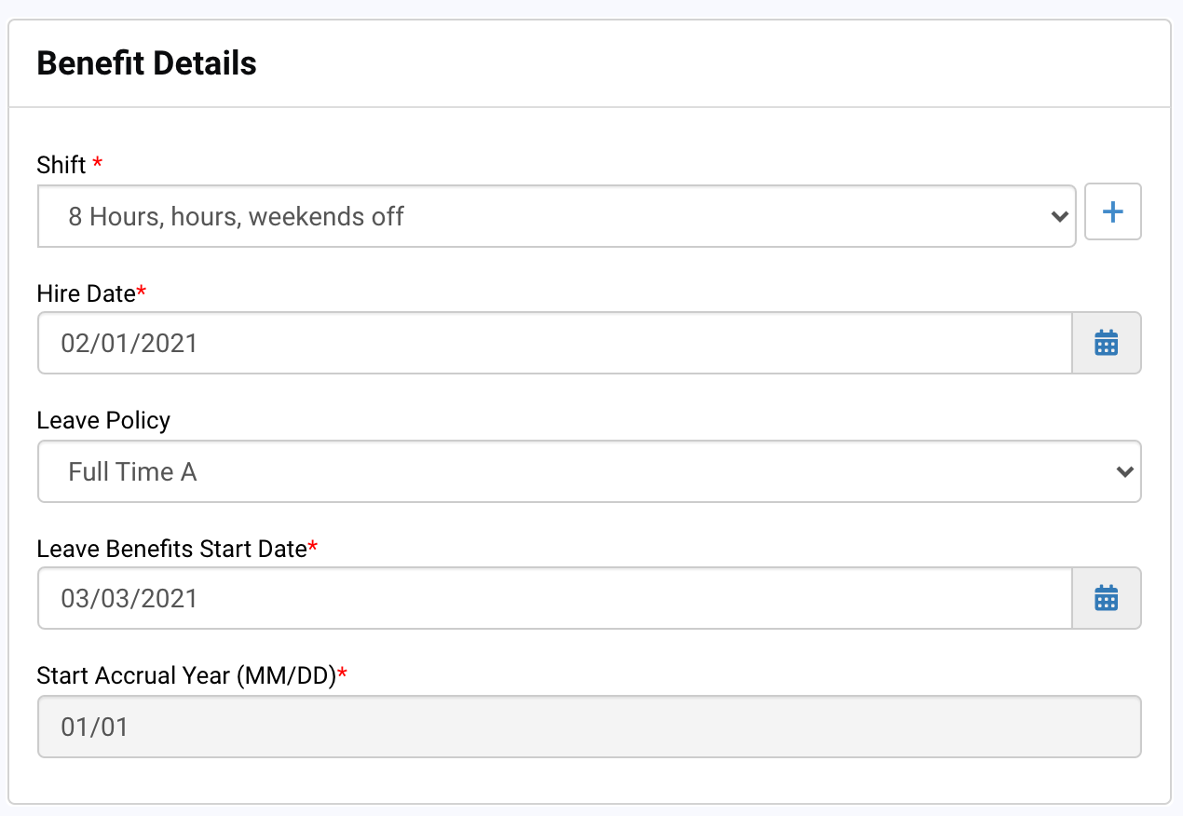
Task: Click the Start Accrual Year (MM/DD) label
Action: click(x=186, y=676)
